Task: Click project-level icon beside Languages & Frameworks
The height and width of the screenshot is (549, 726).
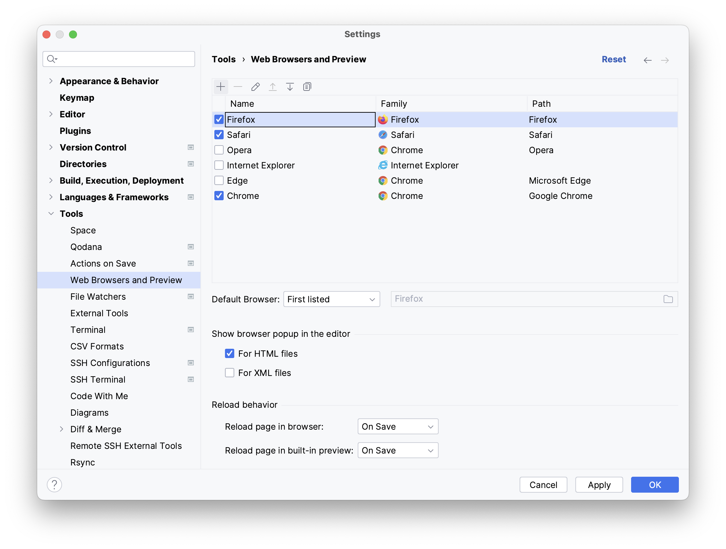Action: (x=191, y=197)
